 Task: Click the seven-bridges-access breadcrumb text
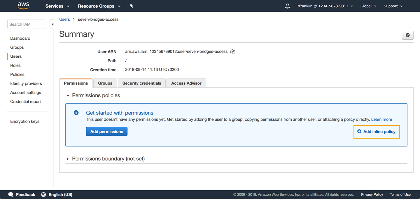coord(98,19)
